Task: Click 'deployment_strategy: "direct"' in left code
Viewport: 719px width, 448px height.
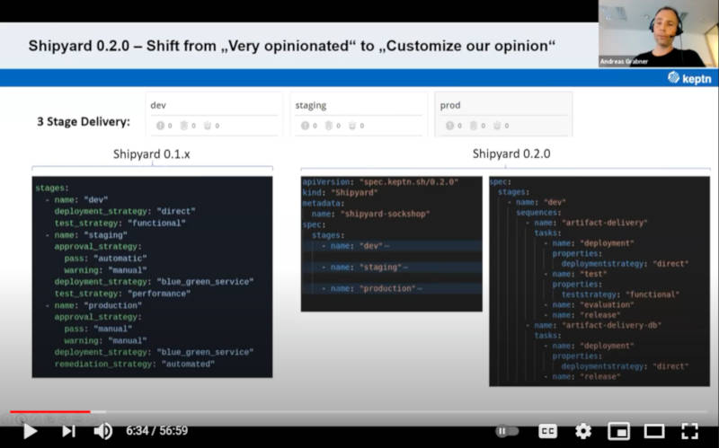Action: point(125,211)
